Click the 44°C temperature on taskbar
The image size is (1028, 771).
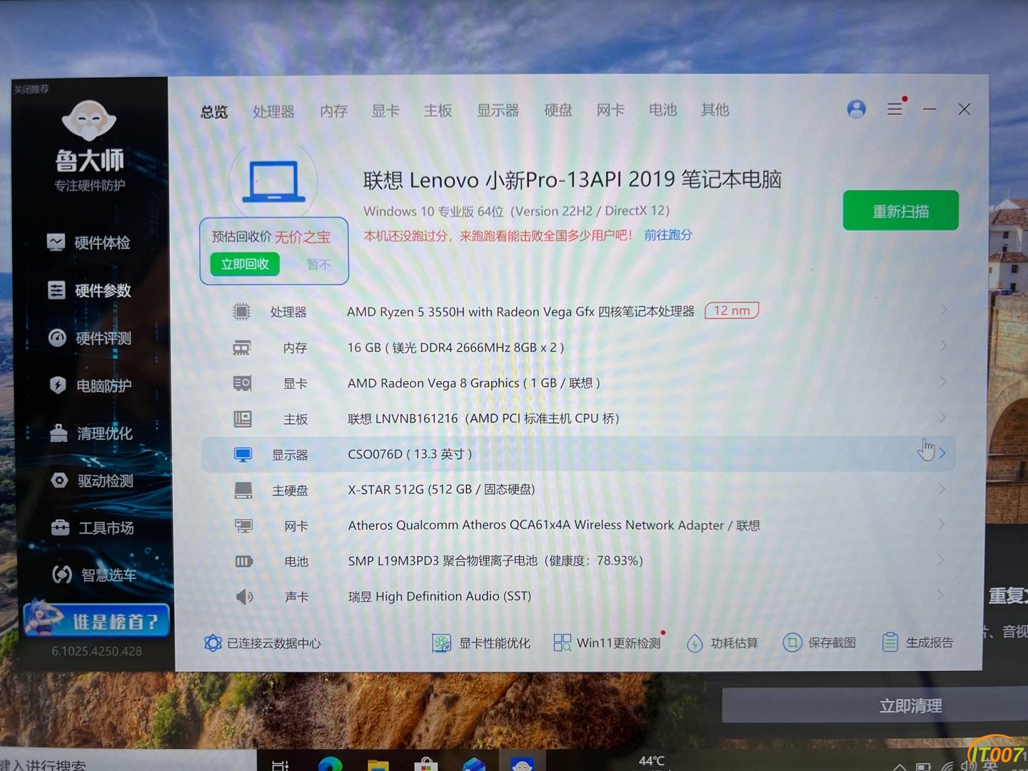click(x=651, y=761)
